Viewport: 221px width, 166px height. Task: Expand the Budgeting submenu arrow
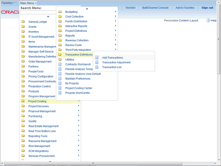(x=116, y=11)
